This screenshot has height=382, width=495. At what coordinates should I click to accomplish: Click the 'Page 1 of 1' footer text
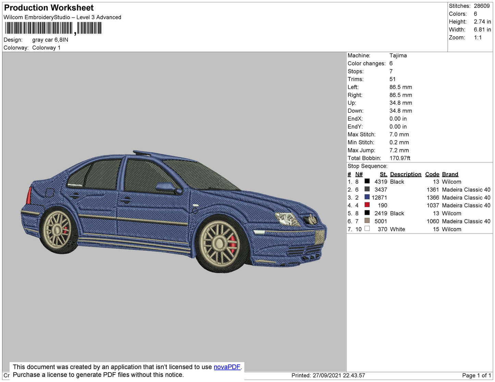pyautogui.click(x=477, y=376)
